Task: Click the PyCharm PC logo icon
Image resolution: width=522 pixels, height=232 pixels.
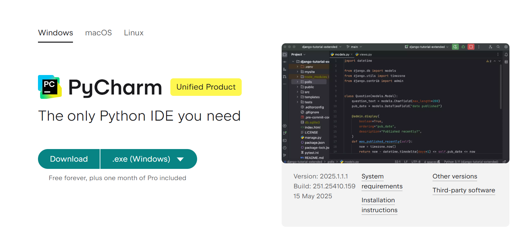Action: click(x=50, y=87)
